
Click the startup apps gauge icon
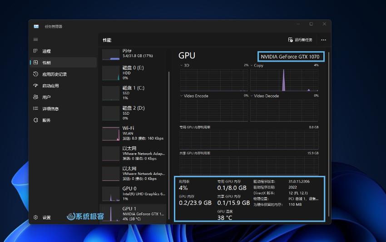[x=36, y=85]
